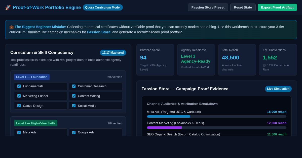Click the 11,500 reach value
302x158 pixels.
[x=277, y=134]
